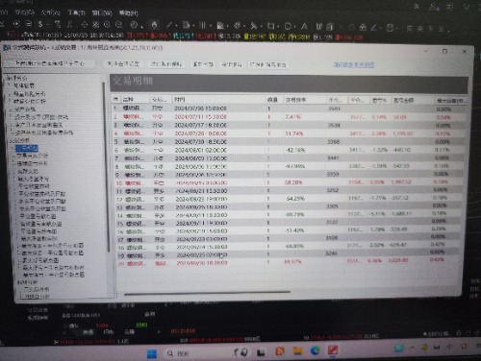The image size is (481, 361).
Task: Click the padlock toolbar icon
Action: click(363, 28)
